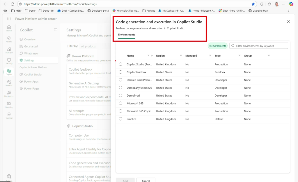This screenshot has height=182, width=298.
Task: Sort by Name ascending arrow
Action: (x=152, y=56)
